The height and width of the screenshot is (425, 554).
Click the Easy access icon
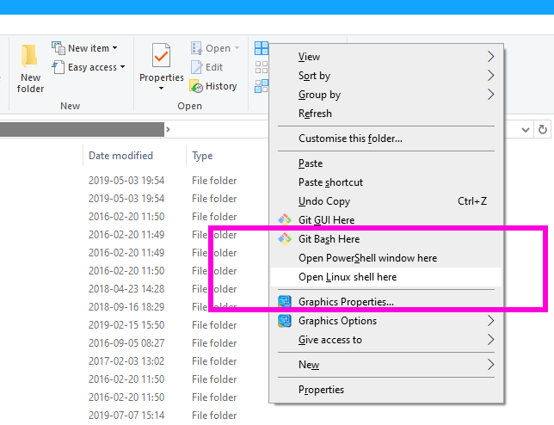click(x=58, y=67)
